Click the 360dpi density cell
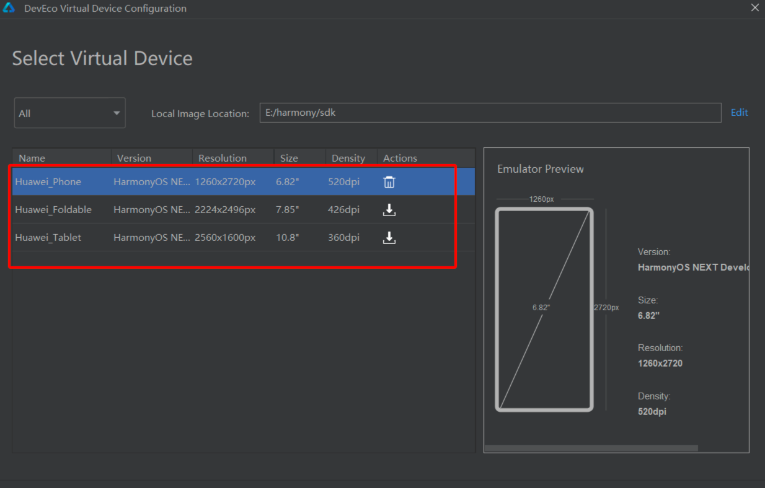The image size is (765, 488). [x=343, y=238]
